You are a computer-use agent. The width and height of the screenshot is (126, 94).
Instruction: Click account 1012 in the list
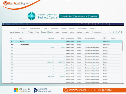[x=12, y=80]
